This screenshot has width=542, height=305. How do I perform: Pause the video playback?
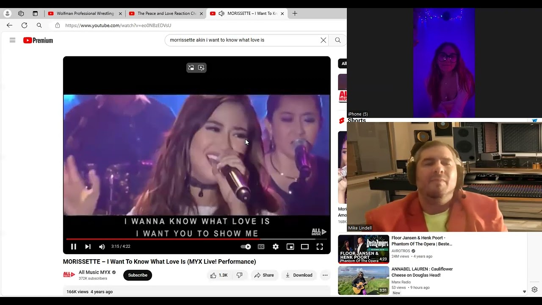point(73,247)
